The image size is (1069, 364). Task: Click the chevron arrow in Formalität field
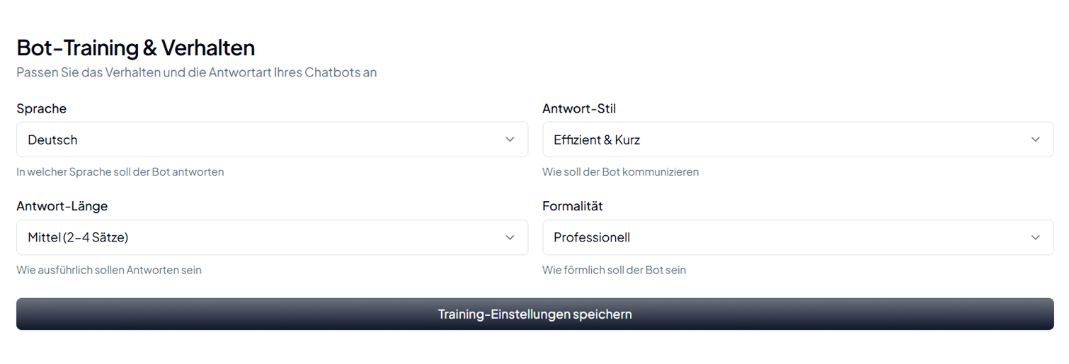tap(1036, 237)
